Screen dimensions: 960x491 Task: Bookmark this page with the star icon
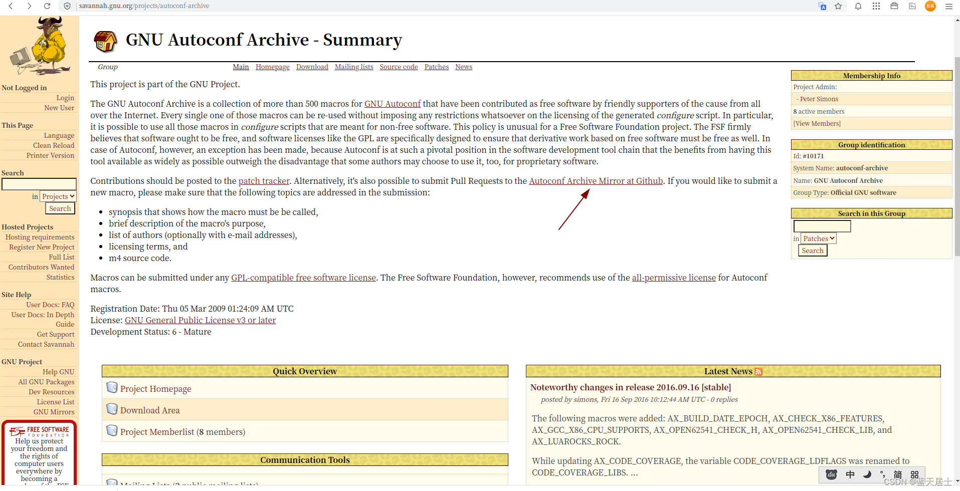point(838,6)
